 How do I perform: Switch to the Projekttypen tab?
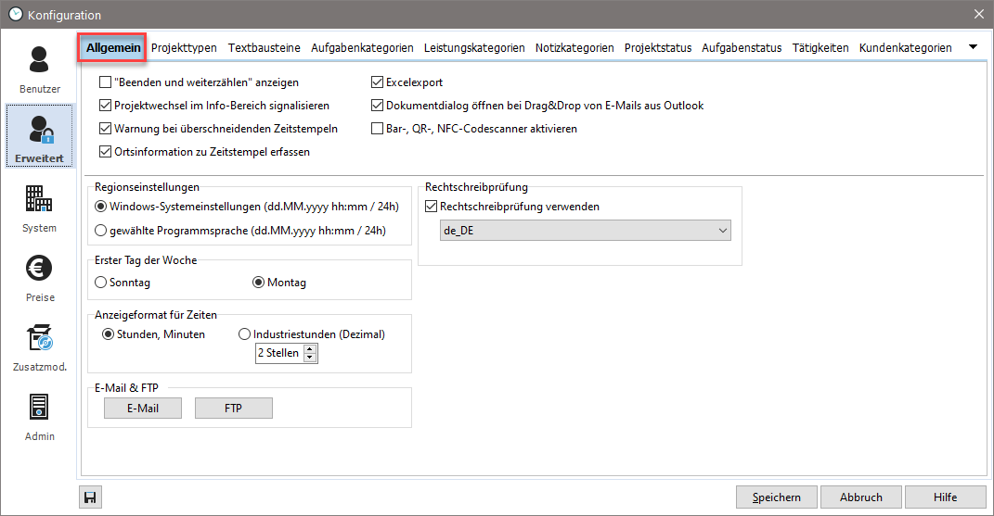point(184,47)
